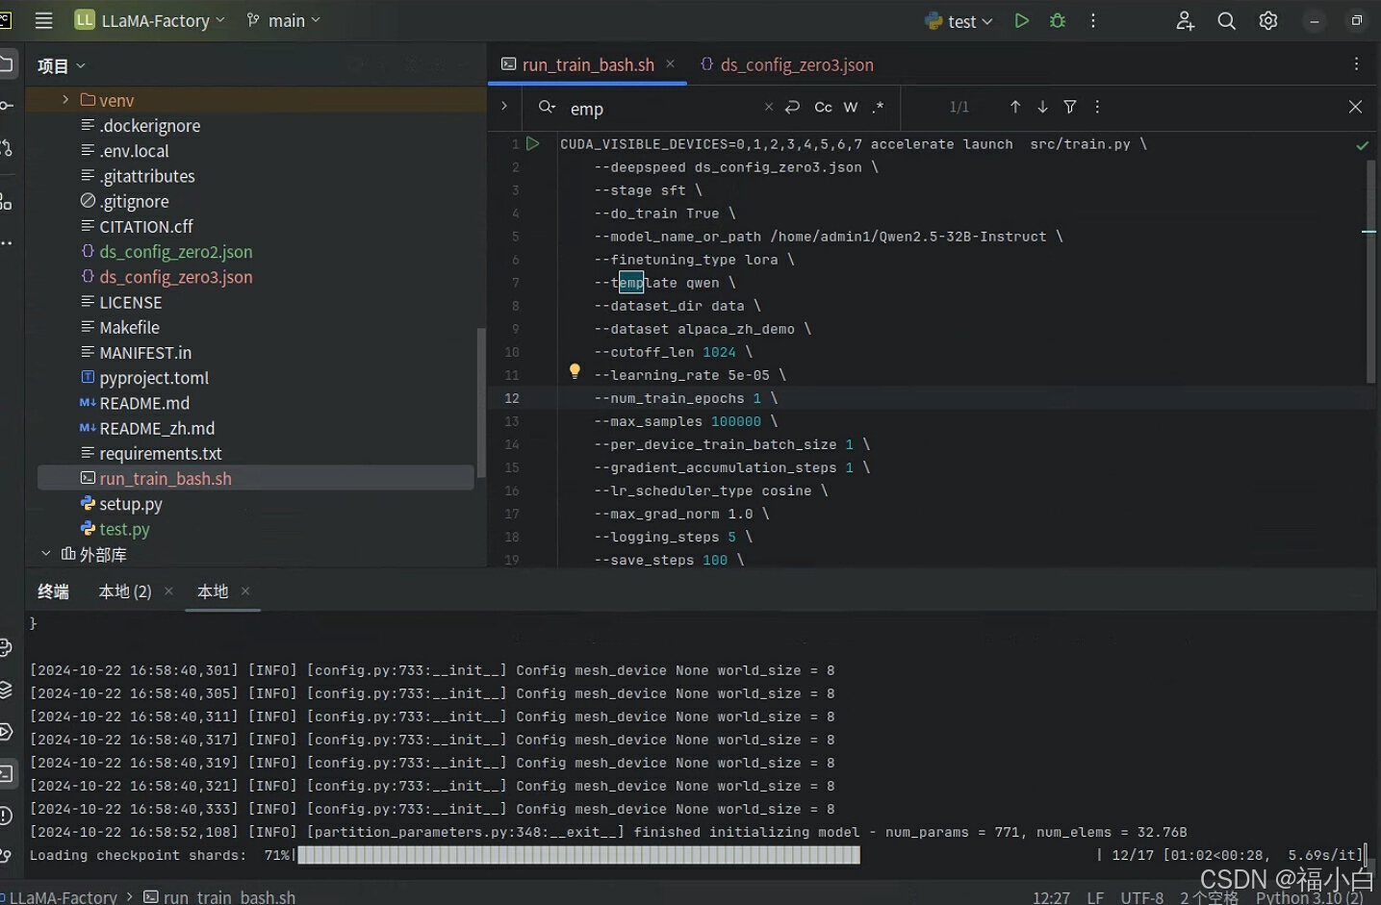Screen dimensions: 1381x905
Task: Click the green Run button in toolbar
Action: (x=1021, y=20)
